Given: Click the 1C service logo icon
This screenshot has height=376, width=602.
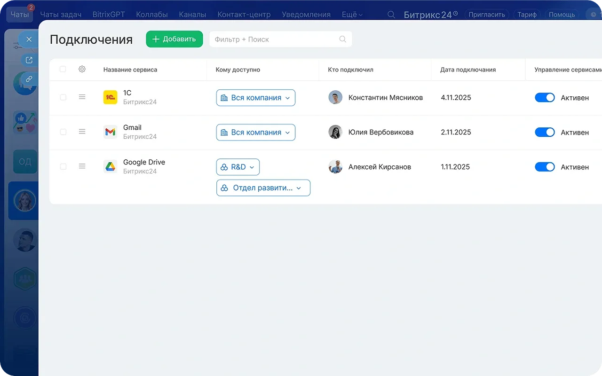Looking at the screenshot, I should tap(110, 97).
